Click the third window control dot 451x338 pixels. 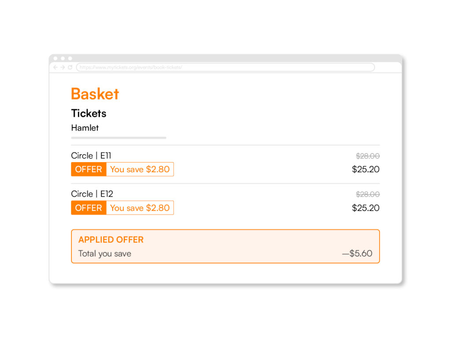pyautogui.click(x=70, y=59)
